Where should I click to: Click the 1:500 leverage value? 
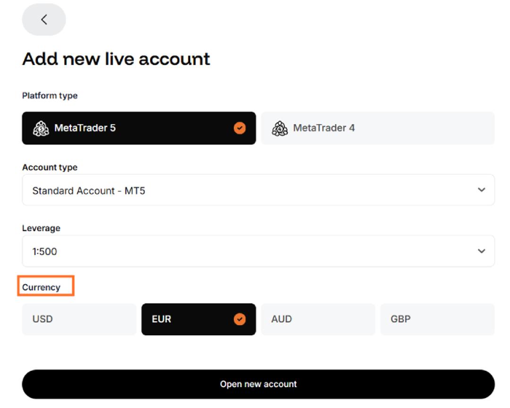tap(44, 252)
